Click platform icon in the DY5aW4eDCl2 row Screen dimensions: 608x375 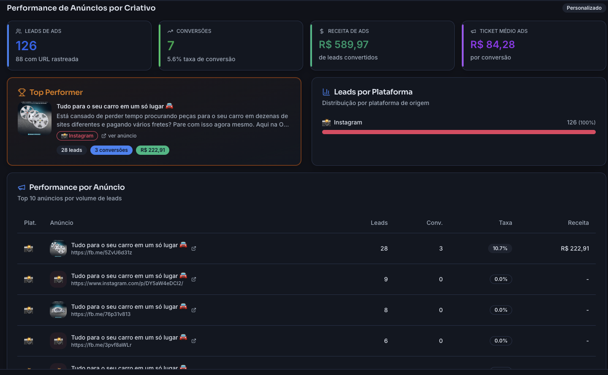(28, 279)
